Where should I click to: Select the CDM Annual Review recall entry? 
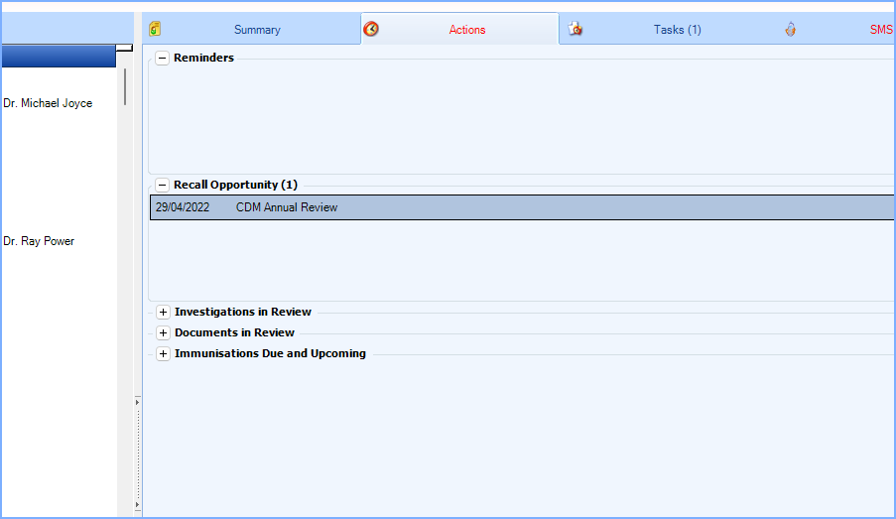coord(286,207)
